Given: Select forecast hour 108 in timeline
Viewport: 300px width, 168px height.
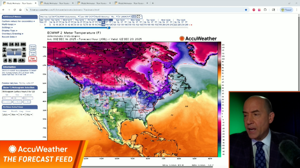Looking at the screenshot, I should pos(103,25).
